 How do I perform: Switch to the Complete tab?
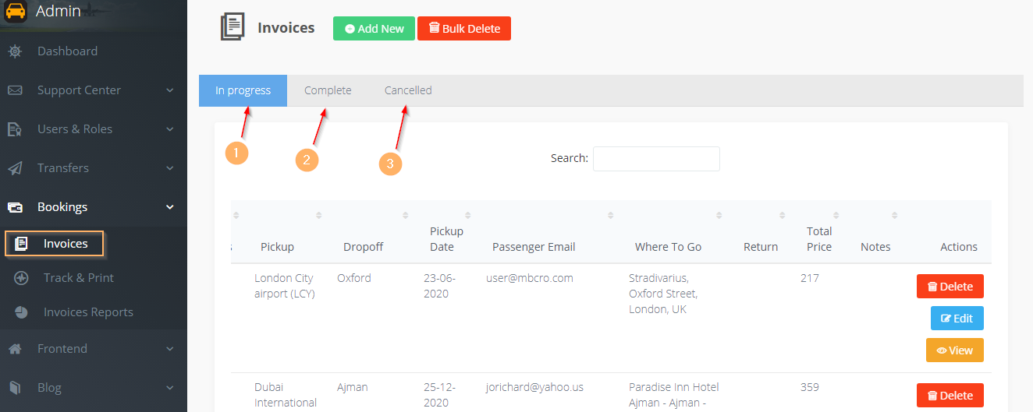328,90
